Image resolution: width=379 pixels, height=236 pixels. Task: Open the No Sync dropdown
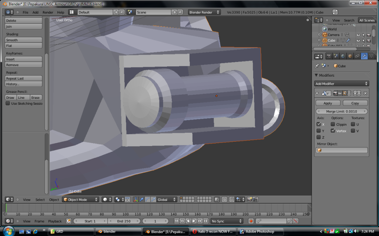(227, 221)
